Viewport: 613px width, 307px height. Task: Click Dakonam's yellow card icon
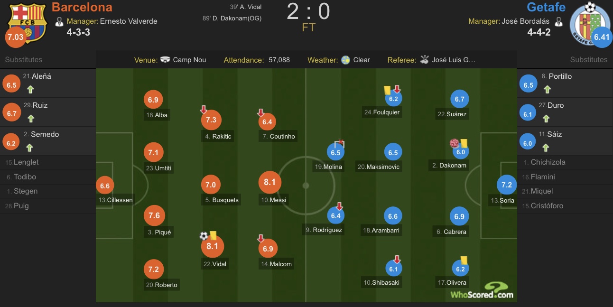(x=464, y=143)
